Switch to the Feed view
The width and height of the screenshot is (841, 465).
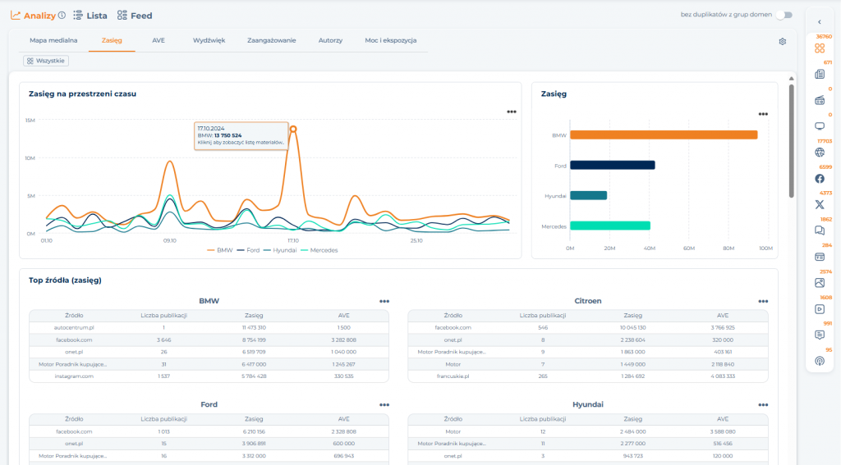(135, 16)
